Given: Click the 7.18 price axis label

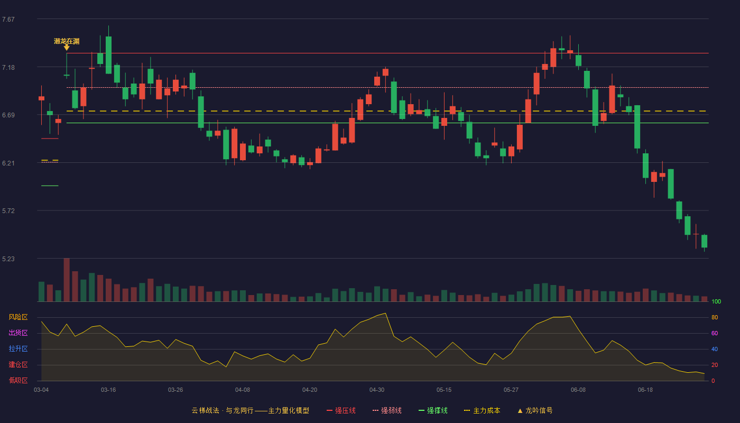Looking at the screenshot, I should point(8,68).
